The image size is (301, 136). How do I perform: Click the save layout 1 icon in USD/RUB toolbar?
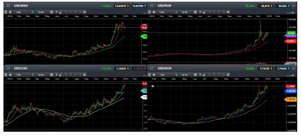click(x=204, y=12)
